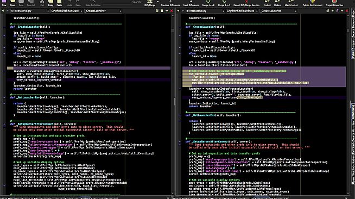Collapse 'def _SetupServerAfterConnect' fold in left editor

pyautogui.click(x=4, y=124)
